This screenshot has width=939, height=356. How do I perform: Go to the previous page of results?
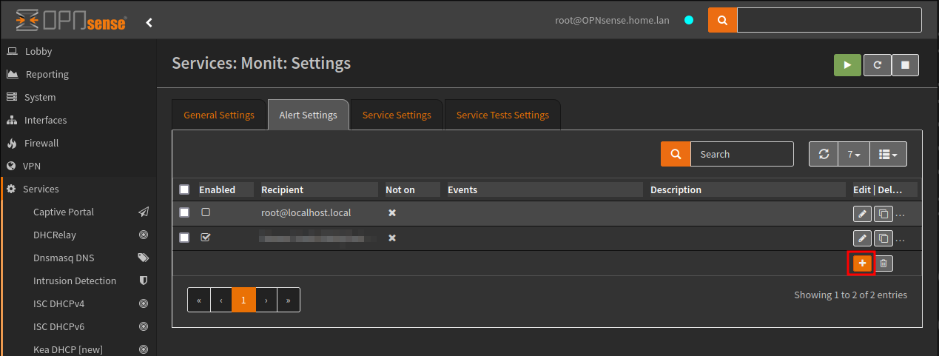click(x=221, y=300)
